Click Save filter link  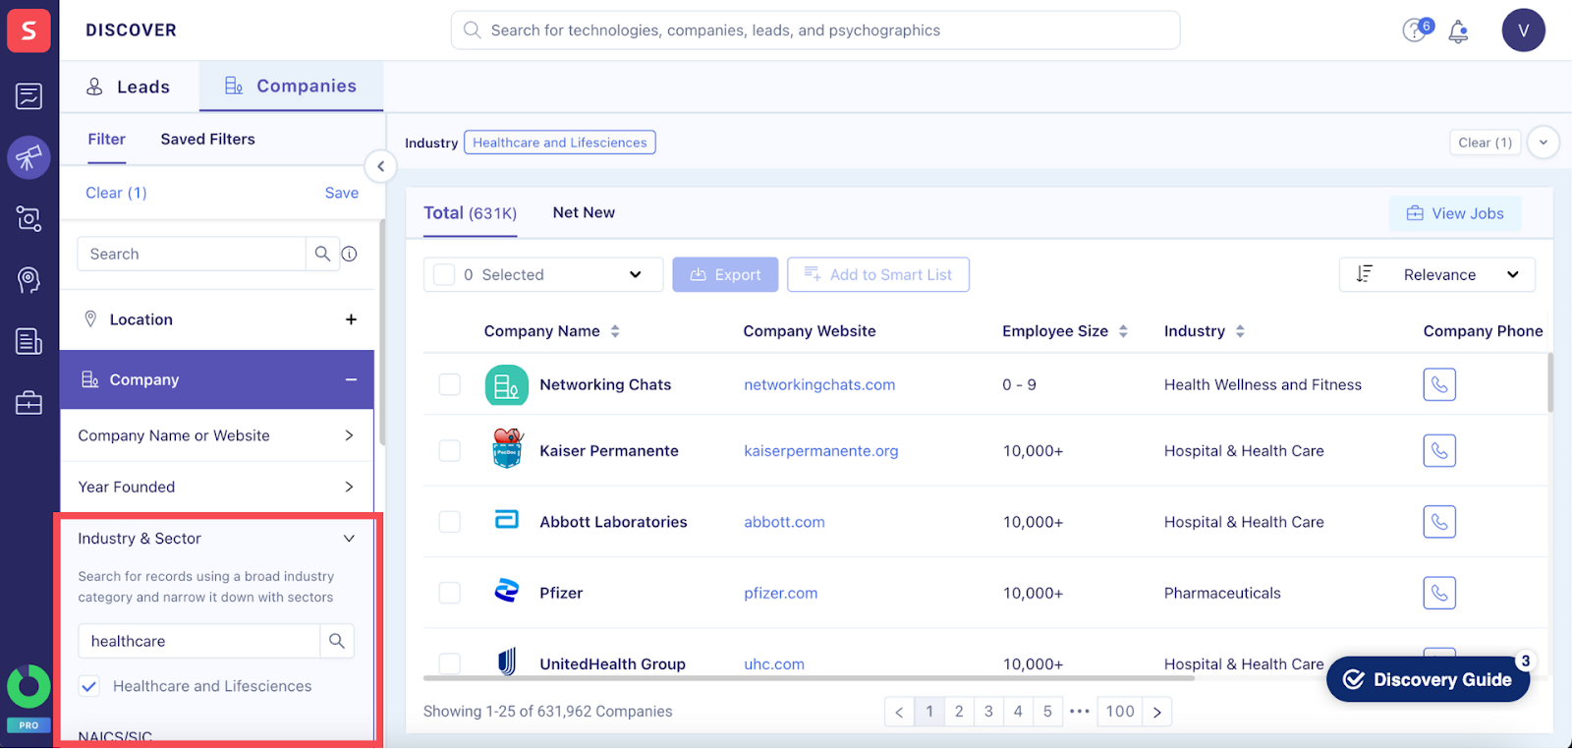click(342, 193)
